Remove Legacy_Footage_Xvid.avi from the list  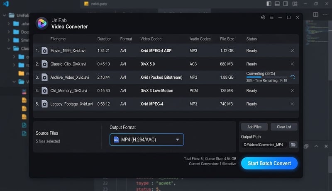292,104
